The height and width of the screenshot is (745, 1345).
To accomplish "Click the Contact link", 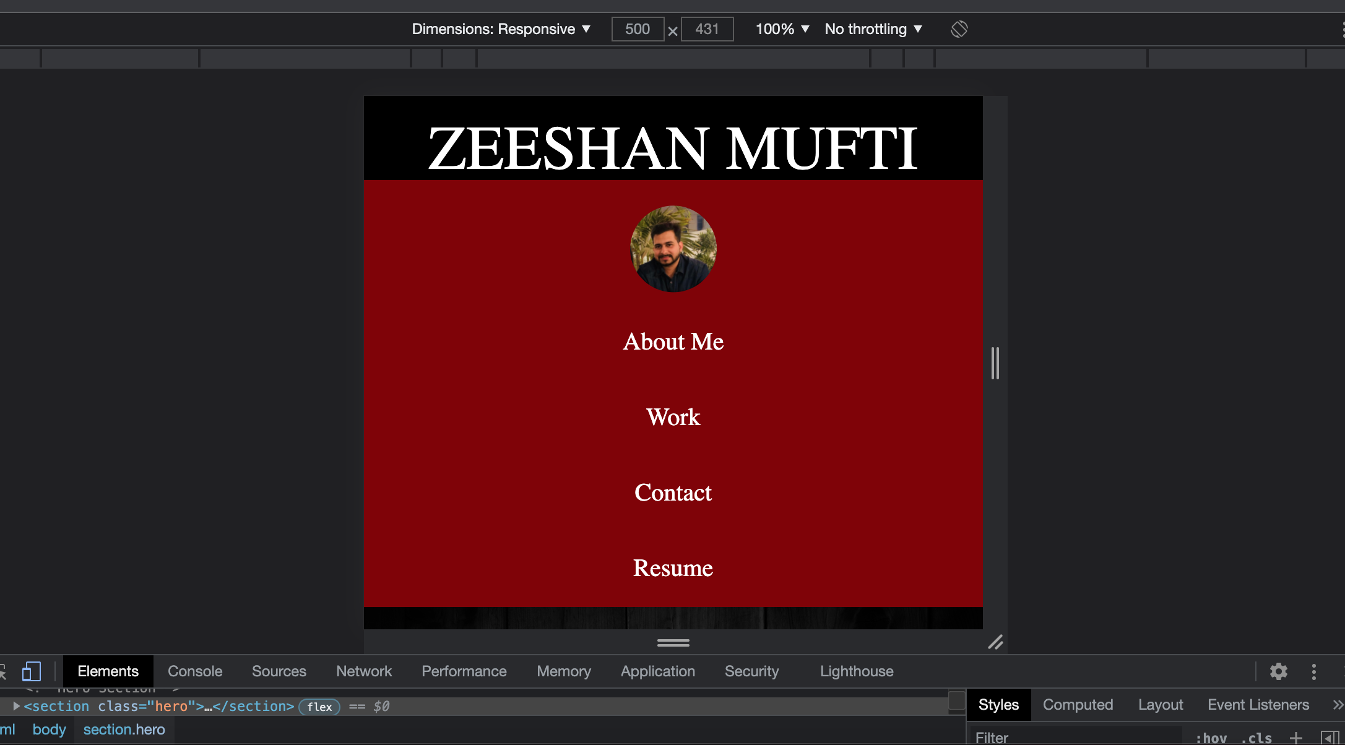I will (673, 493).
